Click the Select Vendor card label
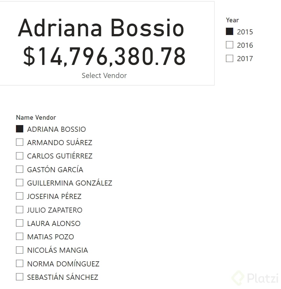 [104, 75]
